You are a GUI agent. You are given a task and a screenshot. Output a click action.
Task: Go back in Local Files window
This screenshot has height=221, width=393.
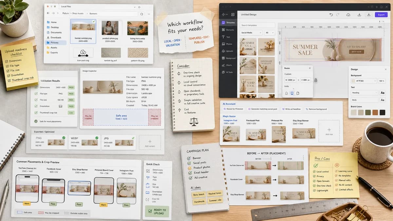(48, 13)
